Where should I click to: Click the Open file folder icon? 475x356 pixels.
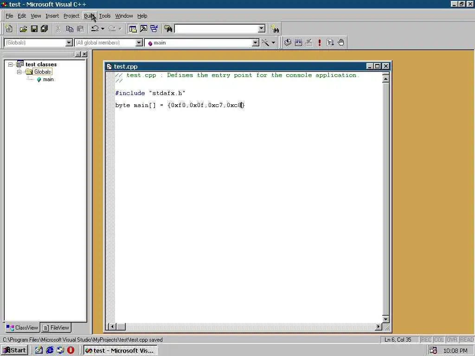pos(23,29)
